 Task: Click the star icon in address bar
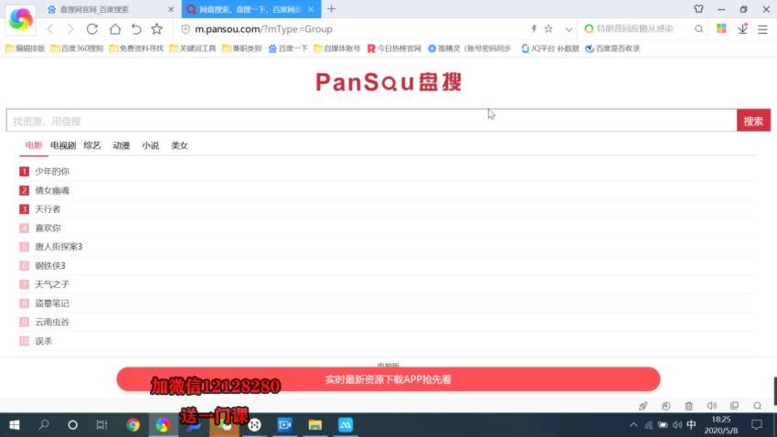click(548, 28)
